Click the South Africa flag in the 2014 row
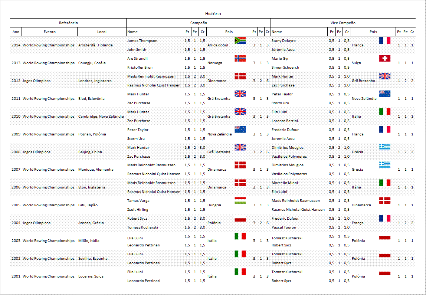 click(240, 40)
